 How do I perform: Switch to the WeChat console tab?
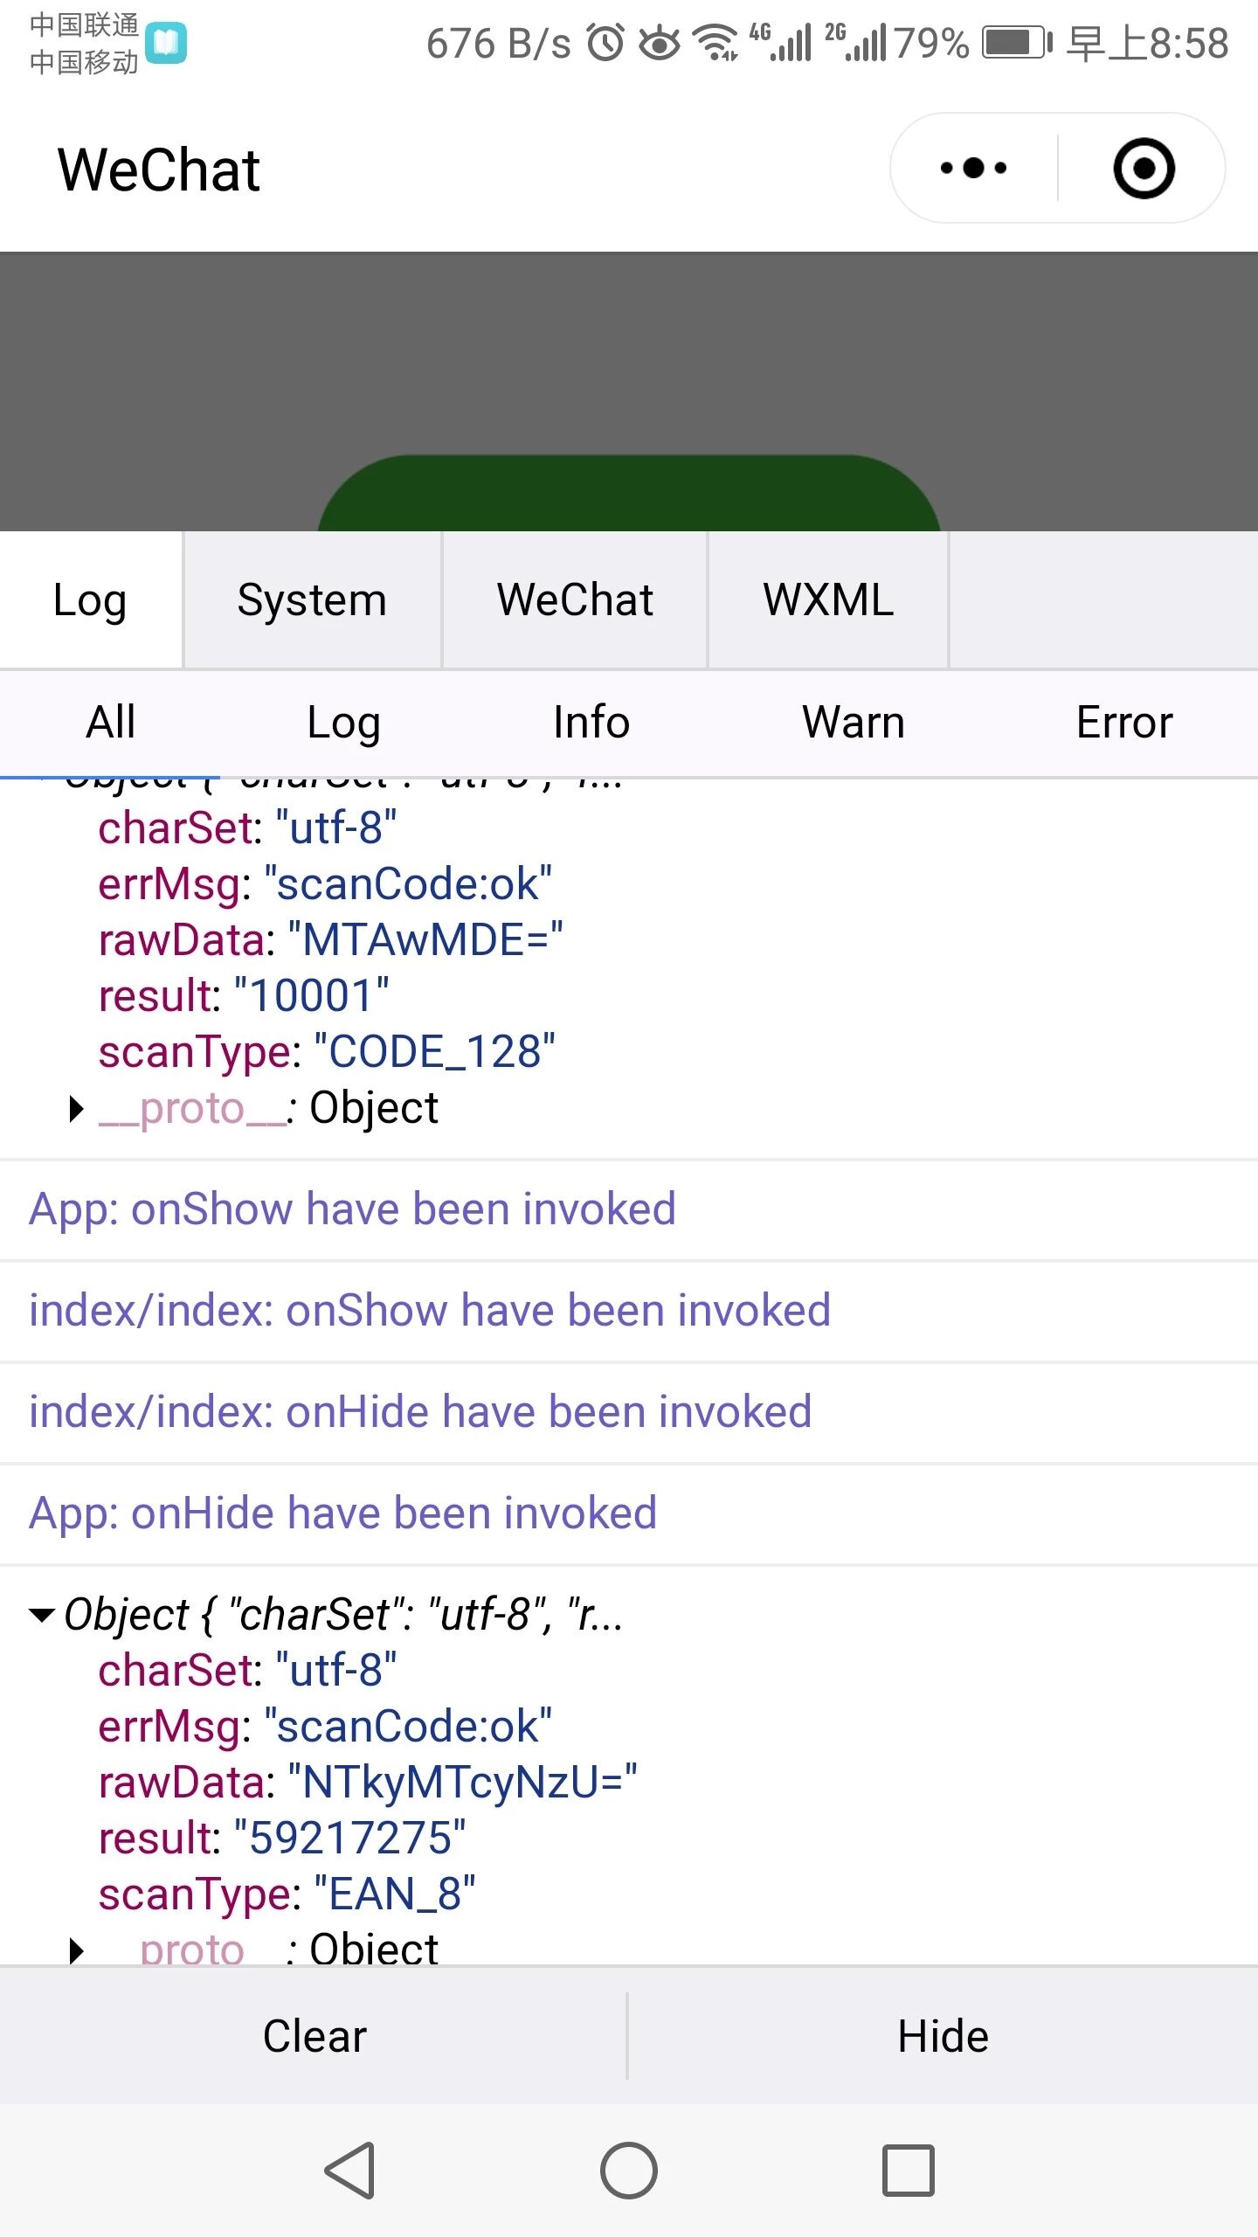(575, 600)
